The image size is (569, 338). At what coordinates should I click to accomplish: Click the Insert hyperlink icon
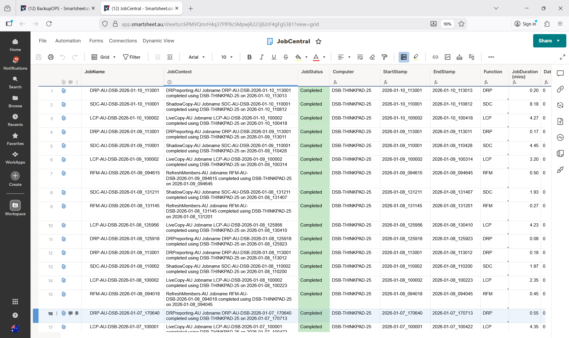pyautogui.click(x=435, y=57)
